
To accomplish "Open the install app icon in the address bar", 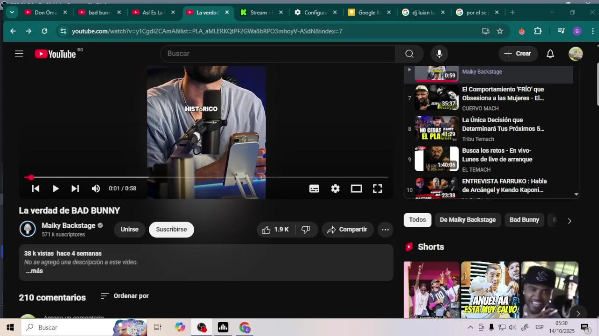I will coord(486,31).
